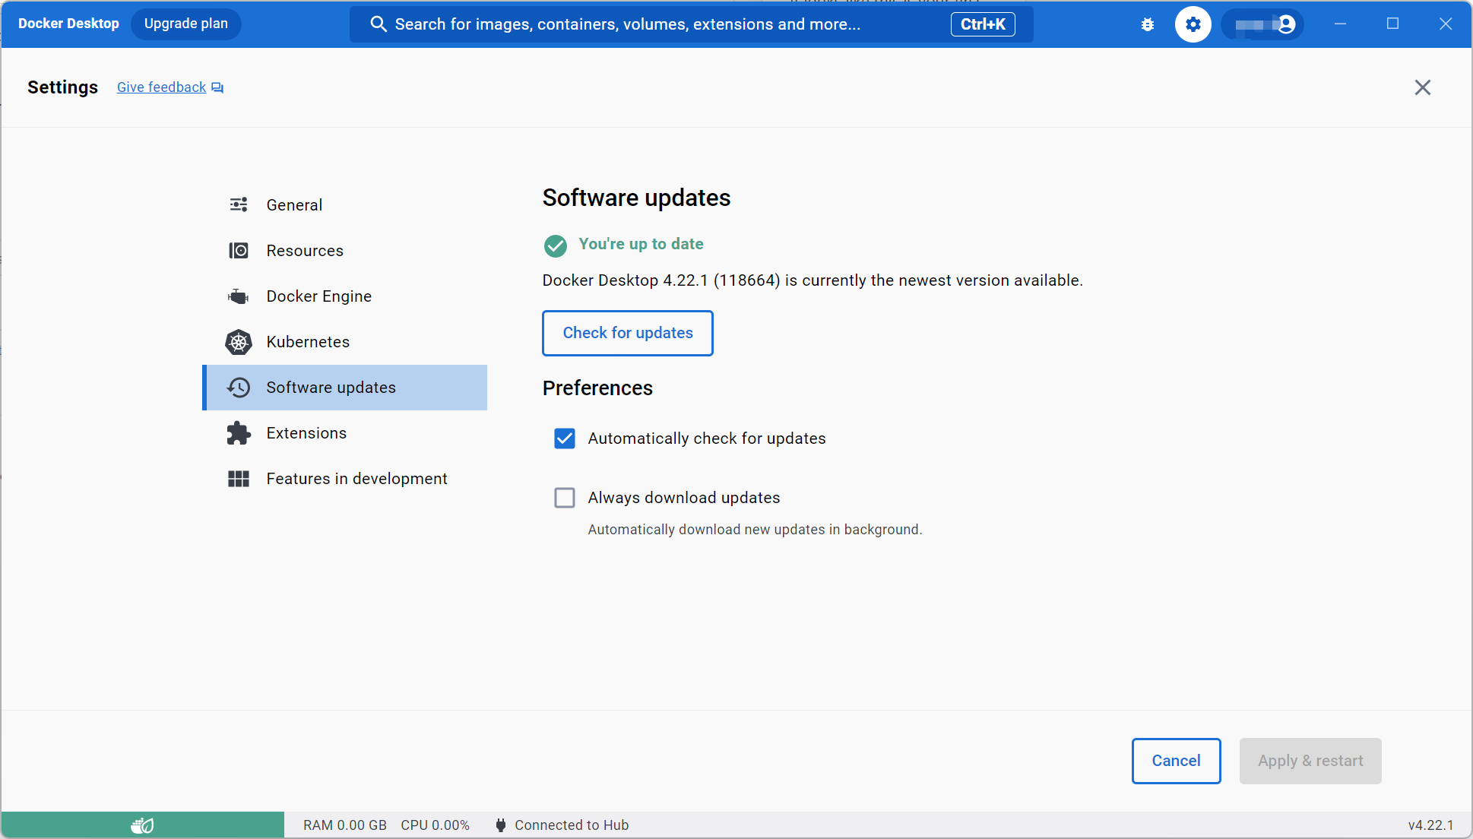Close the Settings panel with X
This screenshot has width=1473, height=839.
point(1423,87)
